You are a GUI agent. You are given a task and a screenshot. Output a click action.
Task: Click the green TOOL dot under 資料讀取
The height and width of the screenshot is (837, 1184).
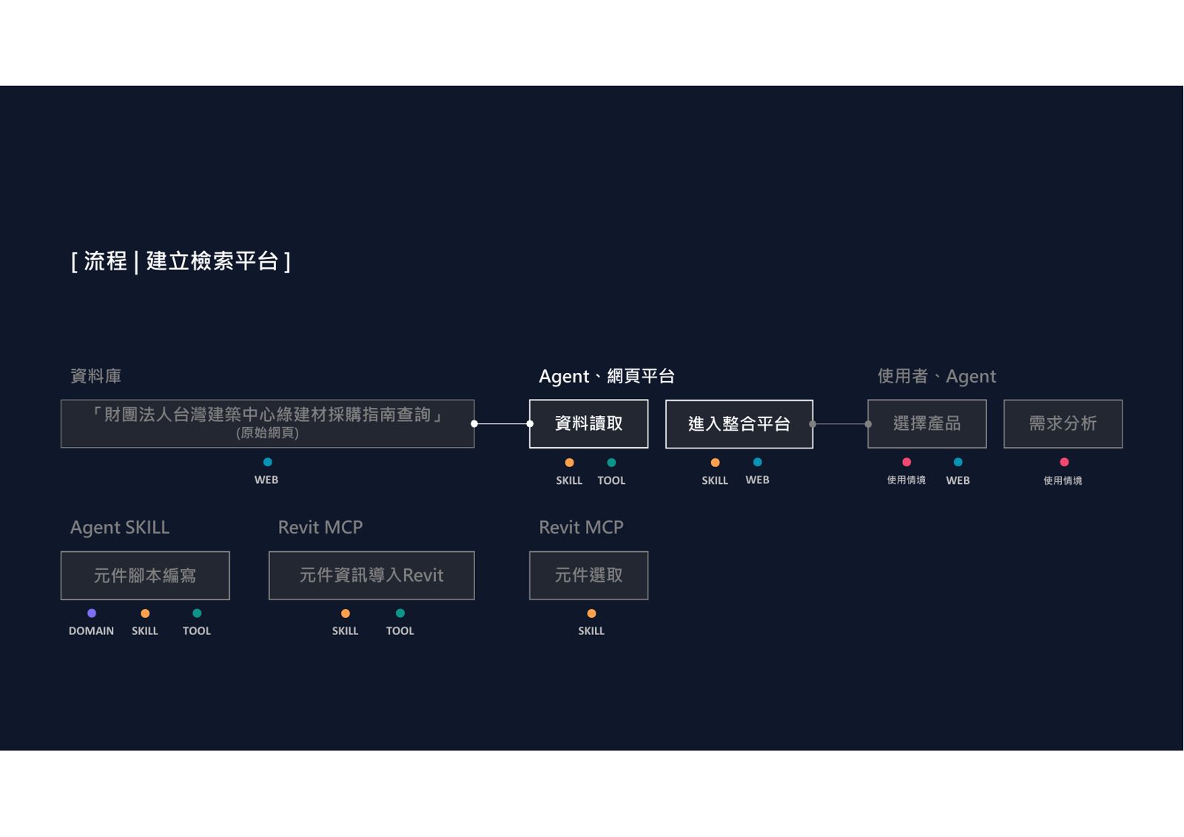pos(611,463)
